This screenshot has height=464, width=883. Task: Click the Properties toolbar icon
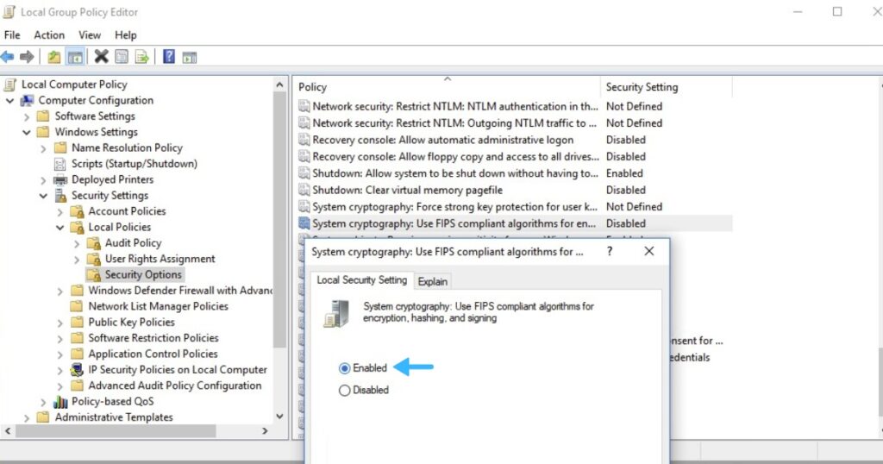point(122,57)
